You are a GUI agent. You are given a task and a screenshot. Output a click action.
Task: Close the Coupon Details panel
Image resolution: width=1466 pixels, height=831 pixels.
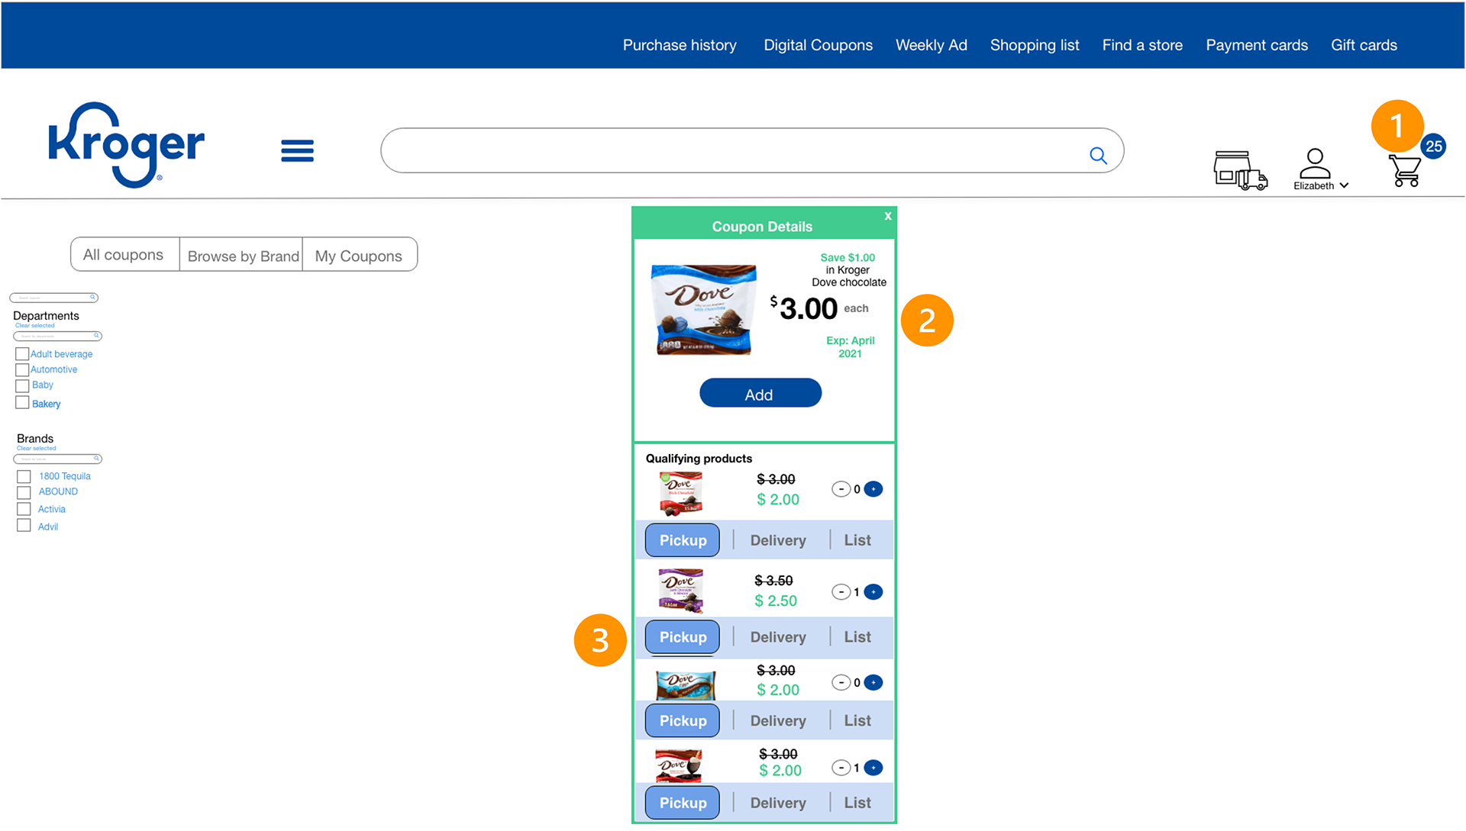click(888, 216)
